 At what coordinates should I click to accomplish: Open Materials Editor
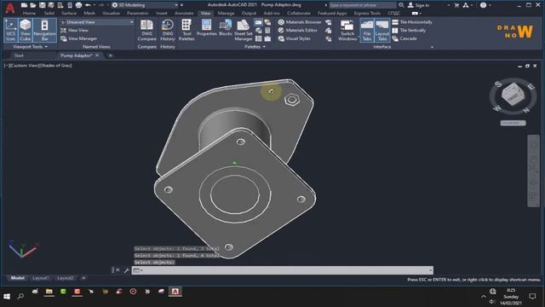(298, 31)
